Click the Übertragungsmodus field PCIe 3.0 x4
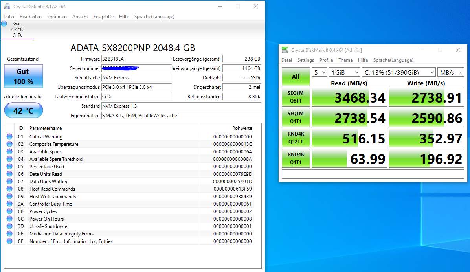The image size is (470, 272). point(136,87)
